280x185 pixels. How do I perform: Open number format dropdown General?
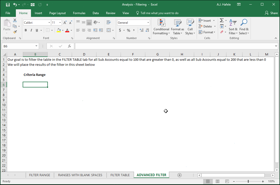[148, 22]
